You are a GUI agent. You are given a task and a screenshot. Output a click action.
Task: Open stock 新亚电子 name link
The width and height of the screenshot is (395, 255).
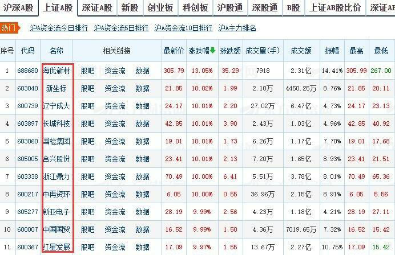(57, 212)
